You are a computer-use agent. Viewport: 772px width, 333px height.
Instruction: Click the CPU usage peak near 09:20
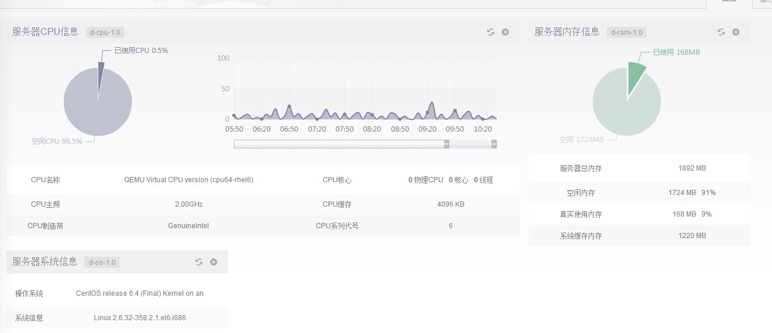click(431, 104)
